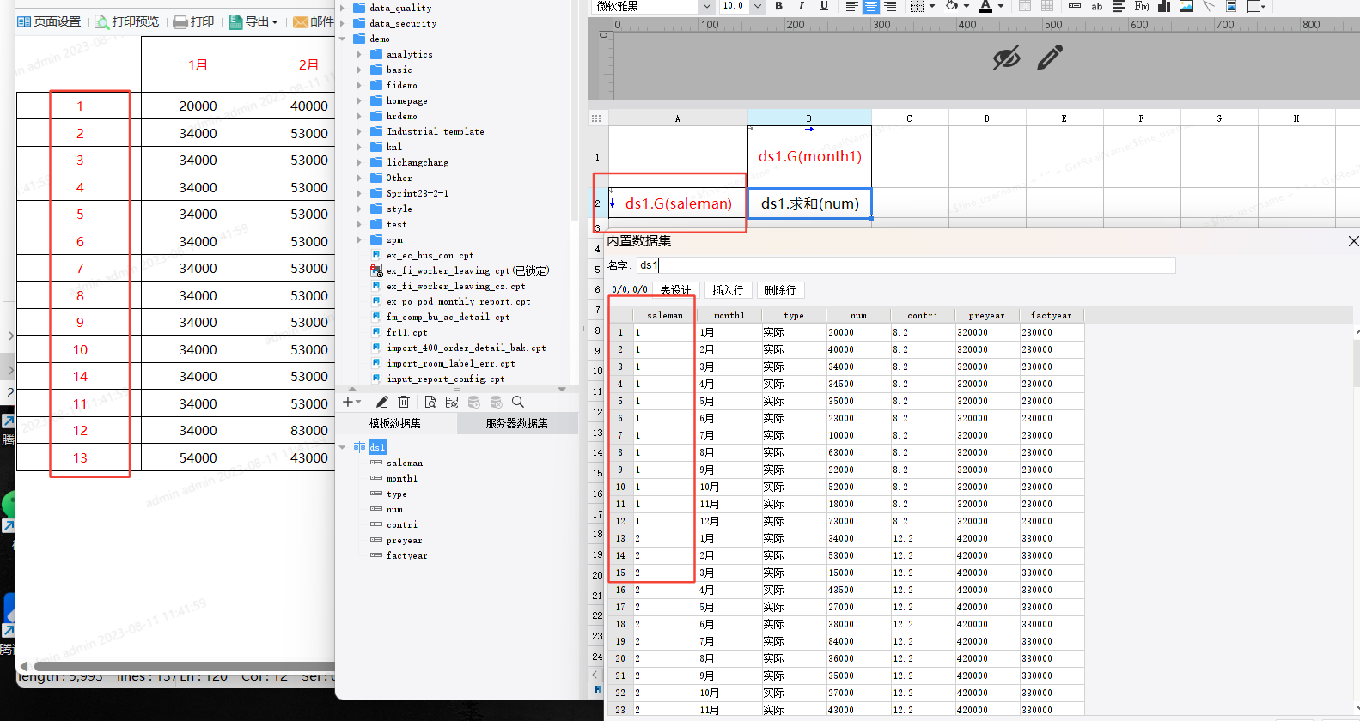Select cell ds1.G(saleman) in designer
Screen dimensions: 1360x721
[x=678, y=203]
